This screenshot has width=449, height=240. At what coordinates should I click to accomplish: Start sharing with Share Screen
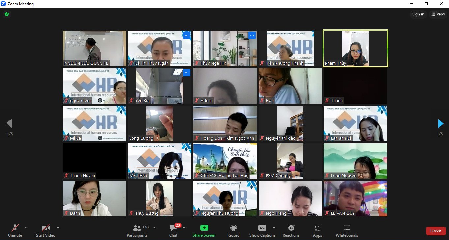tap(204, 231)
